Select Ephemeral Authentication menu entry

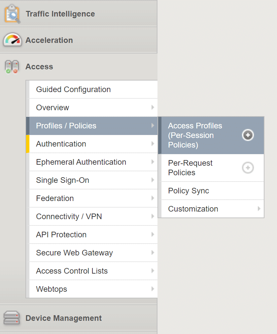81,162
